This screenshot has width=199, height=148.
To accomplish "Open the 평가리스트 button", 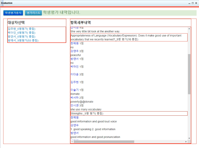I will tap(33, 13).
